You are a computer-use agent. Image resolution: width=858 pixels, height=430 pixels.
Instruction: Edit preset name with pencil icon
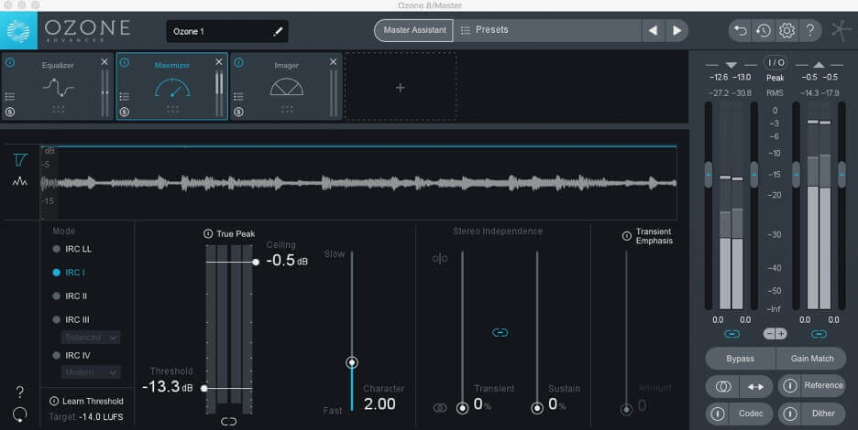point(278,32)
